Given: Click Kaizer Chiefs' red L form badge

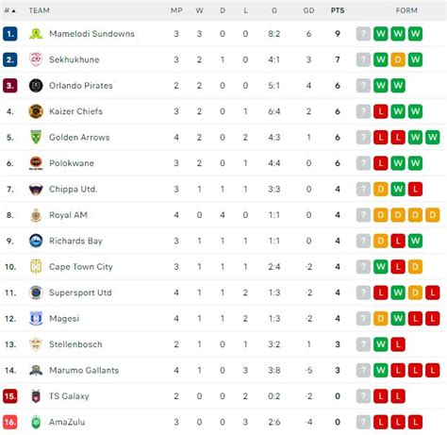Looking at the screenshot, I should coord(381,111).
